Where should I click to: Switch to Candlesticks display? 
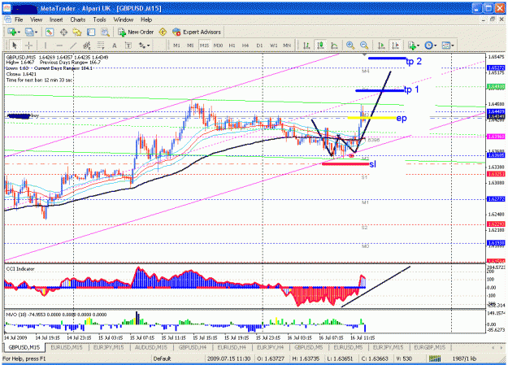[321, 46]
